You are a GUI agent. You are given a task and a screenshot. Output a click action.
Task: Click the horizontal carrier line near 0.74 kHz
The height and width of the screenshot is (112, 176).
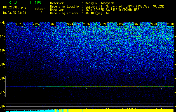90,87
